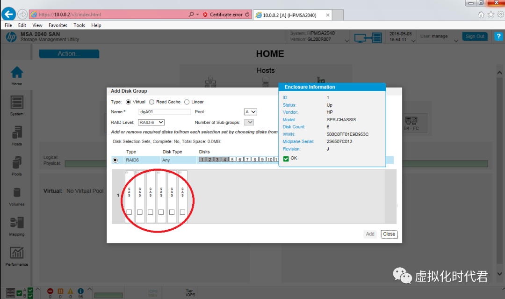Open address bar search dropdown arrow
This screenshot has width=505, height=299.
[x=197, y=15]
